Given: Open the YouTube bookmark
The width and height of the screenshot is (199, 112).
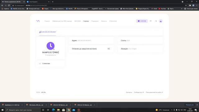Looking at the screenshot, I should pos(162,9).
